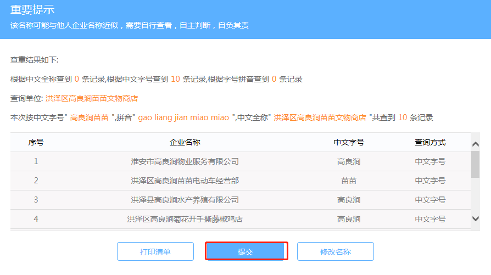Viewport: 491px width, 275px height.
Task: Click the 提交 submit button
Action: [246, 251]
